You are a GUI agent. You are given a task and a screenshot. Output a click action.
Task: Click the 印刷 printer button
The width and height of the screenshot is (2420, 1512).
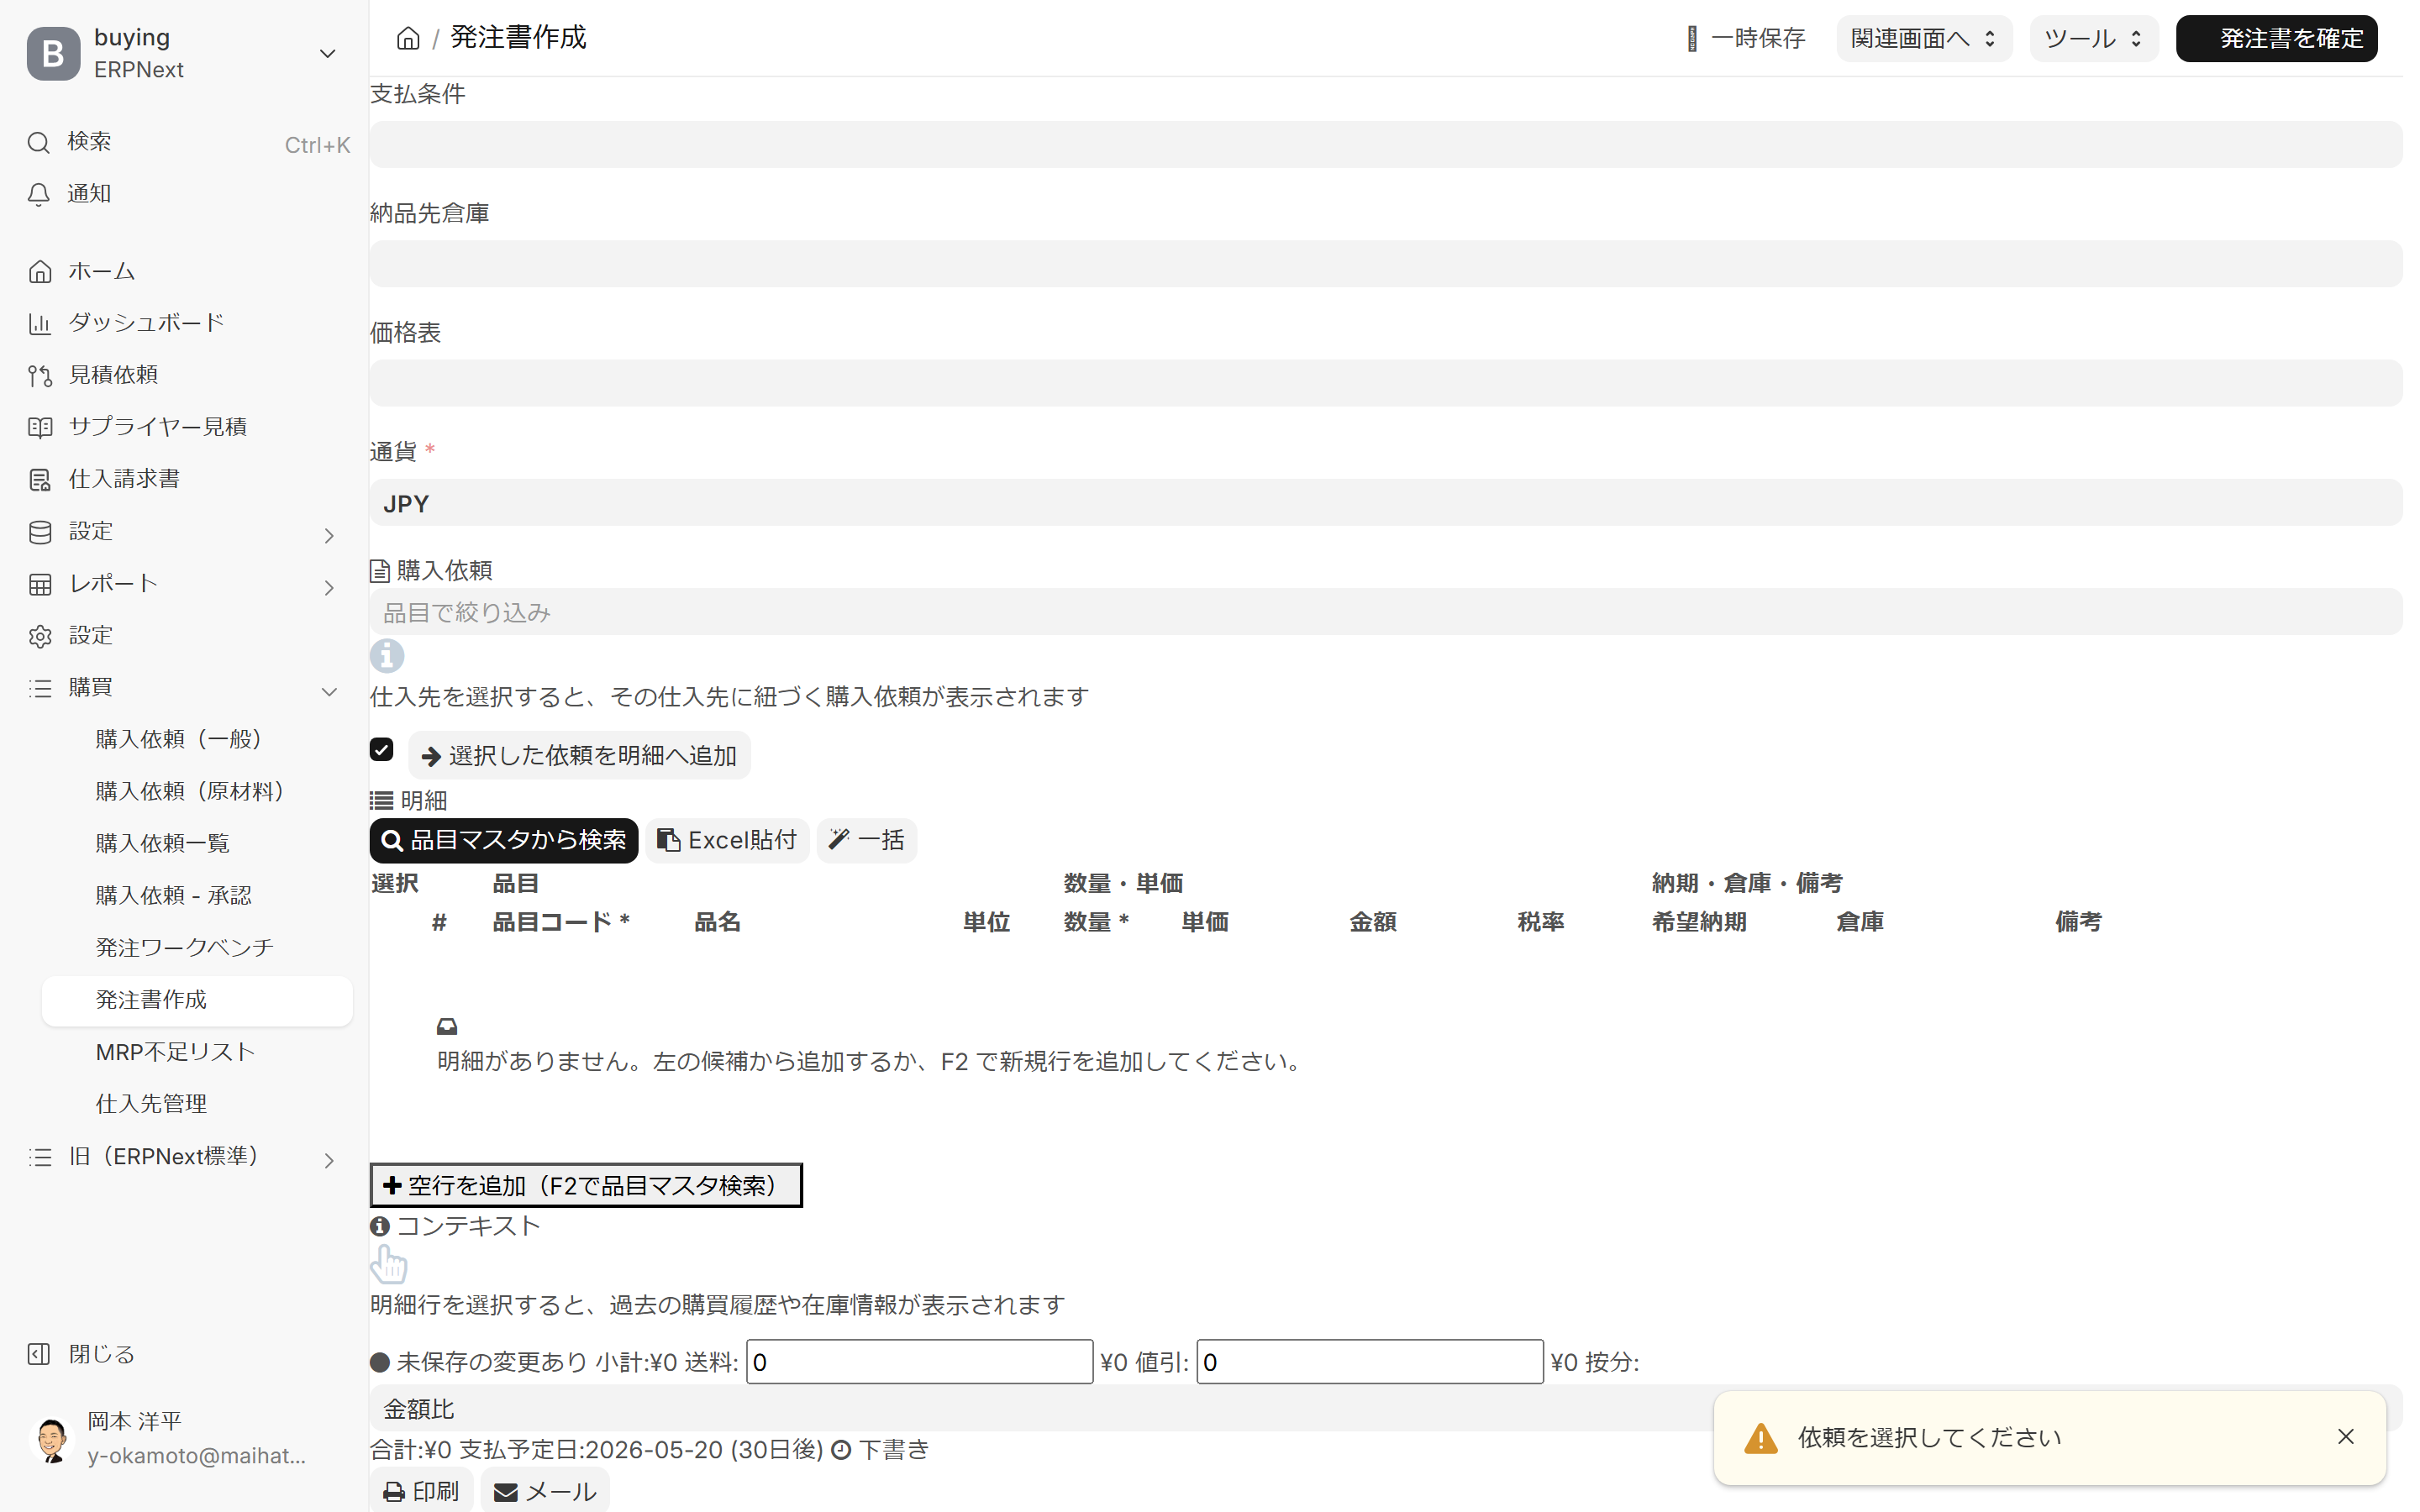421,1491
